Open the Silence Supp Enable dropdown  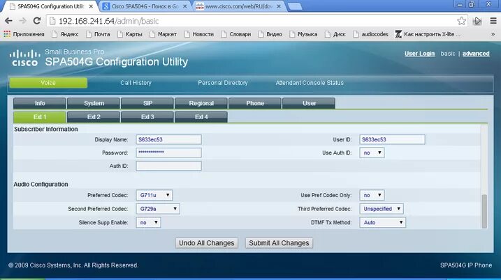[148, 223]
